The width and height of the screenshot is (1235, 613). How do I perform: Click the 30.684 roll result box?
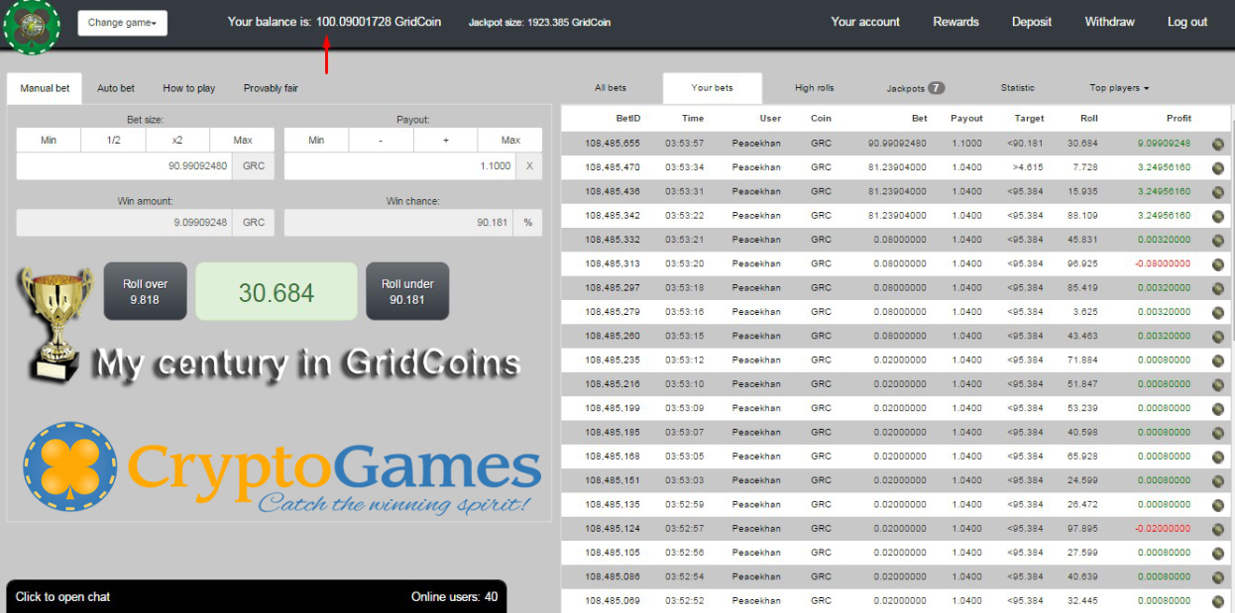tap(277, 292)
